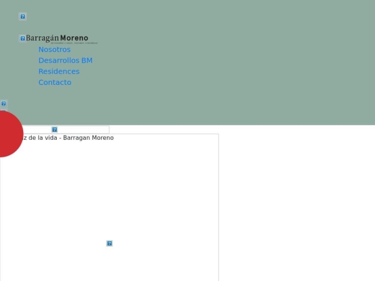
Task: Click the Barragán Moreno logo
Action: [62, 39]
